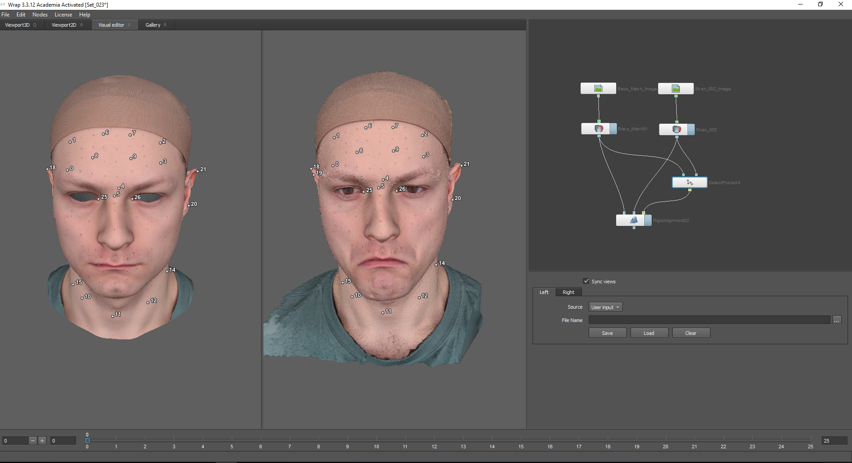Focus the start frame field left of the minus button

(15, 441)
